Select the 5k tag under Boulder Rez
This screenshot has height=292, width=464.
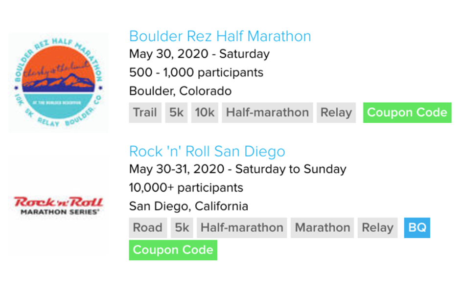176,112
